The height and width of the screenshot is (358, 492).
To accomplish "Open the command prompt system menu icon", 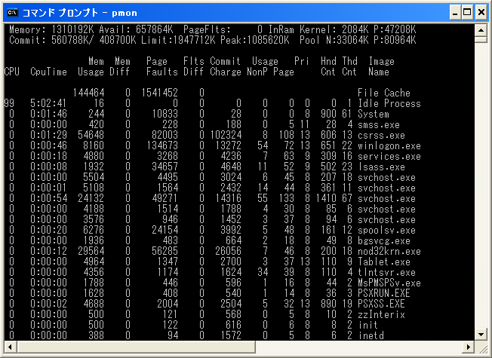I will (13, 13).
